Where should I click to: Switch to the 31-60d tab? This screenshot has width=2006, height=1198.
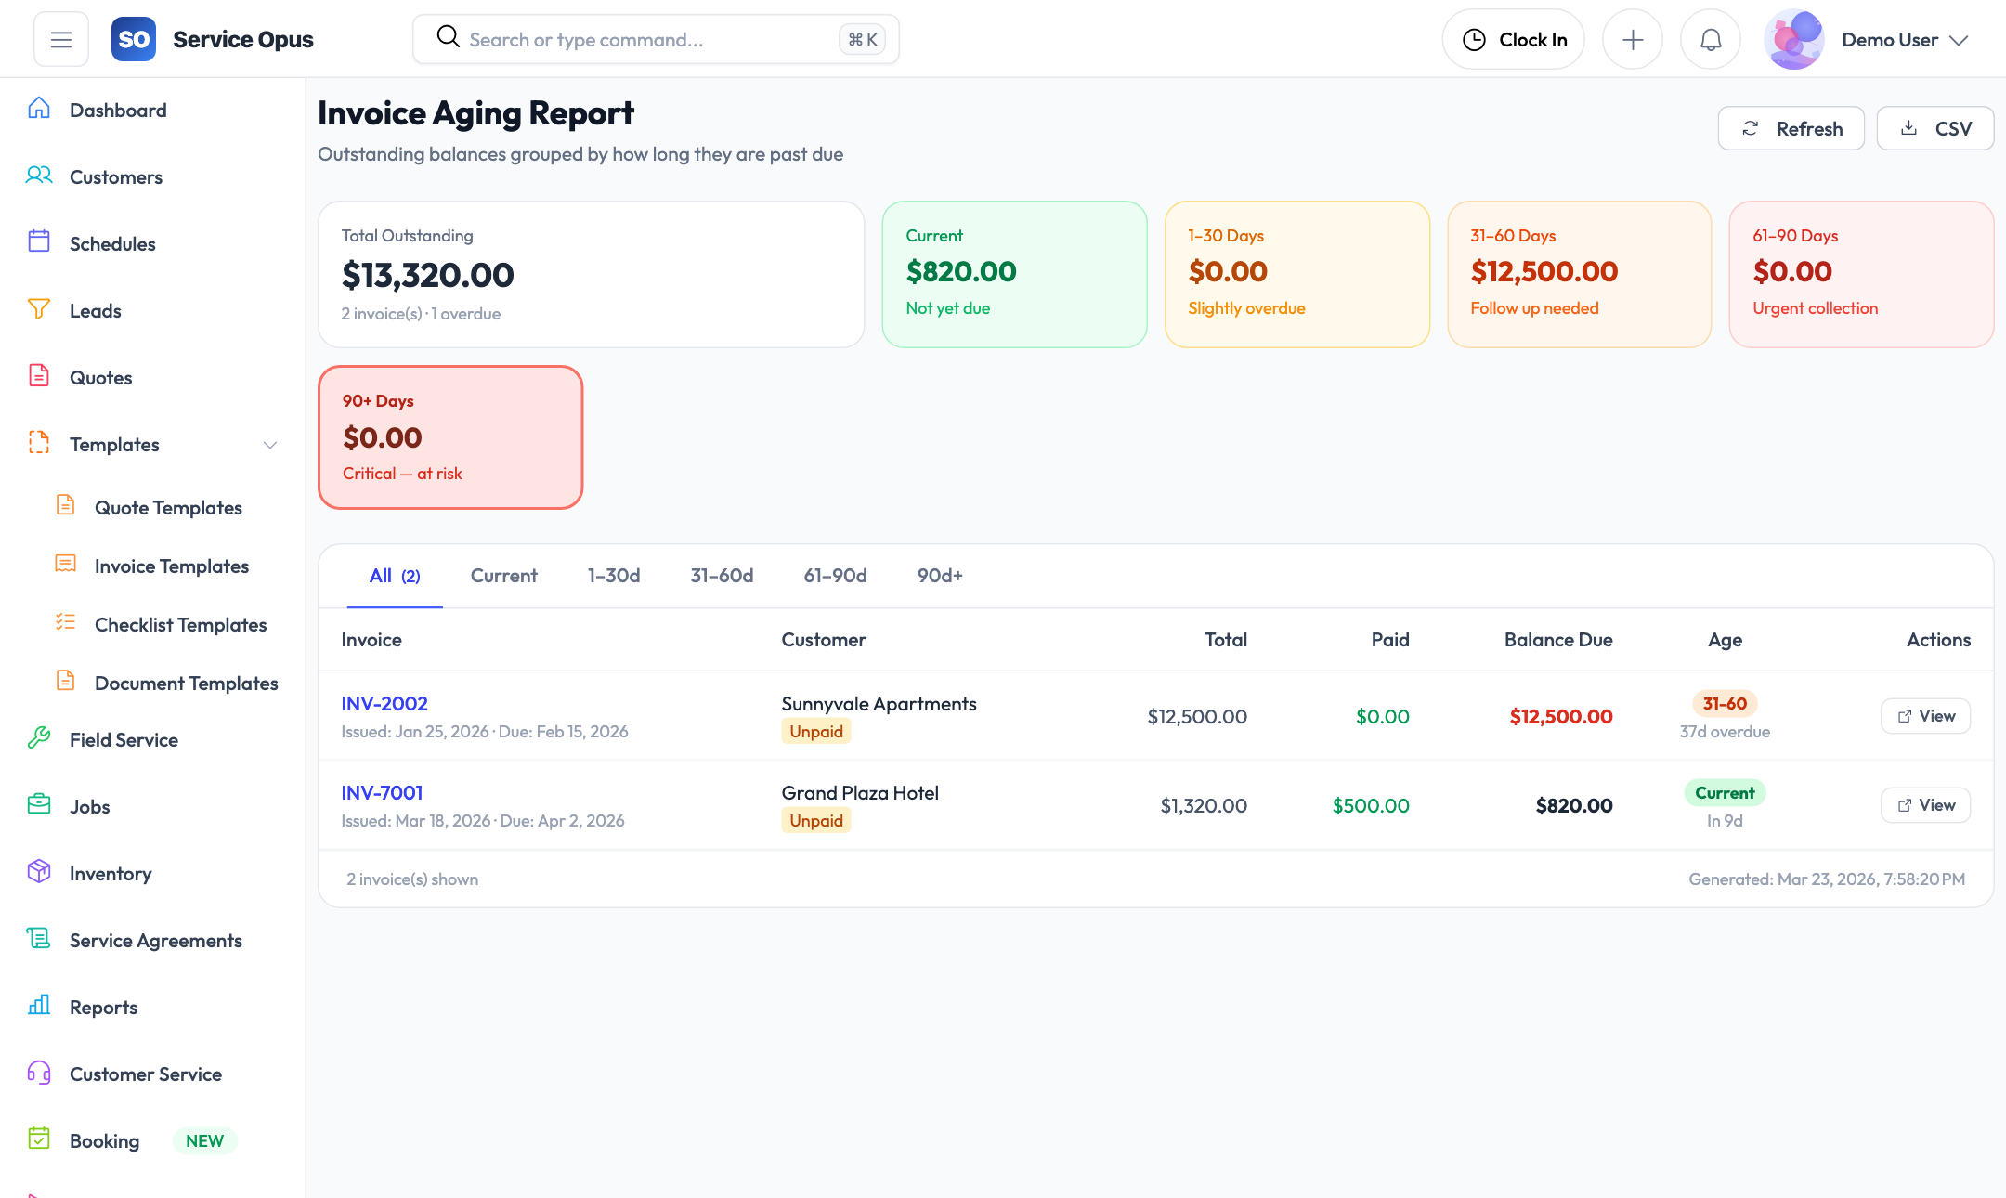tap(722, 576)
